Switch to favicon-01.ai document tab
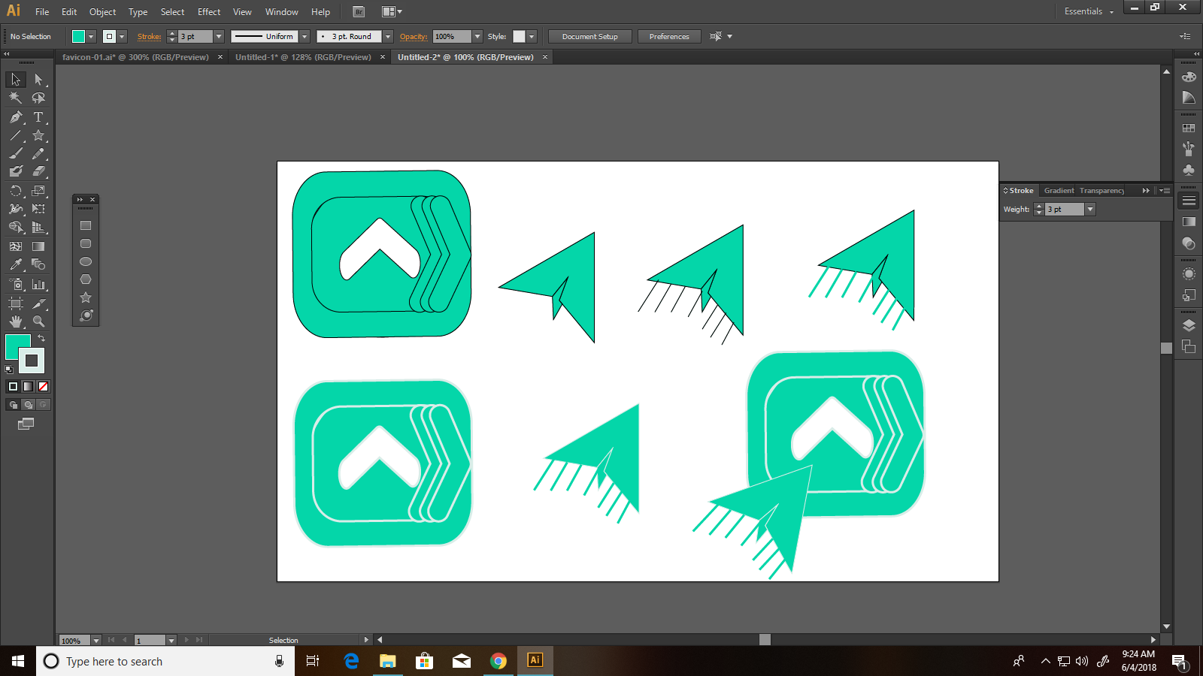 tap(135, 57)
